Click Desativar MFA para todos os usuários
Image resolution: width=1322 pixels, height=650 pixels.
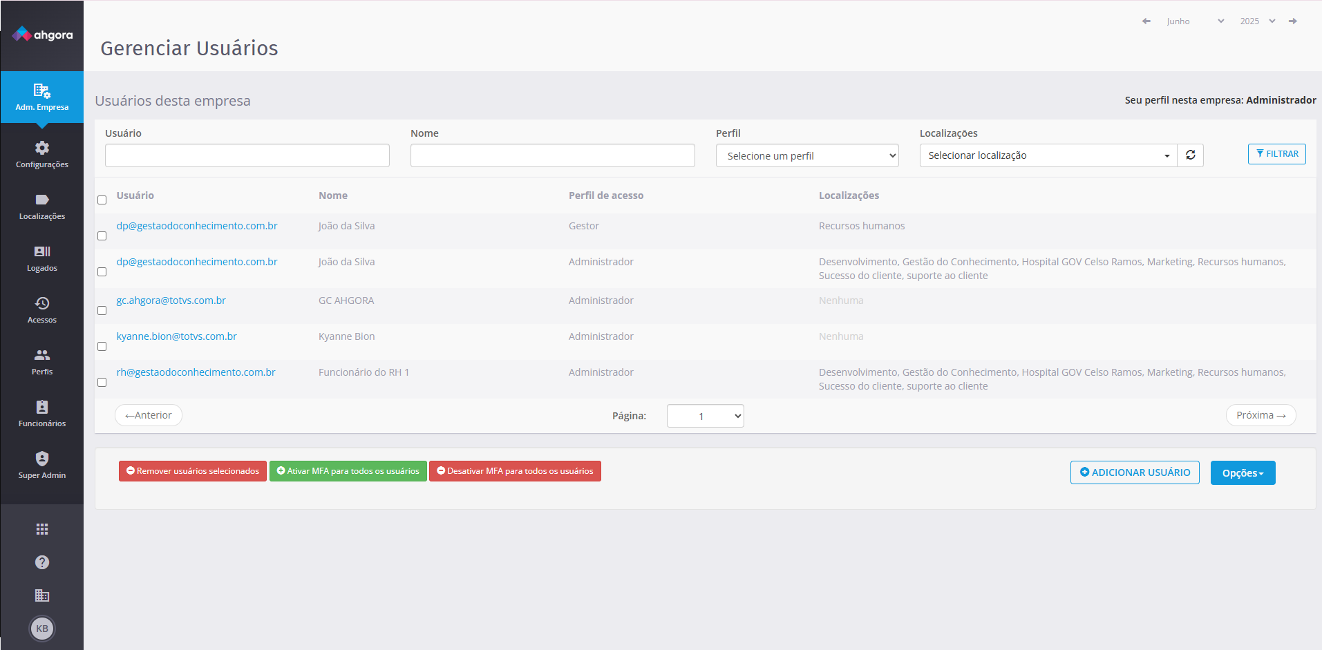(x=515, y=471)
